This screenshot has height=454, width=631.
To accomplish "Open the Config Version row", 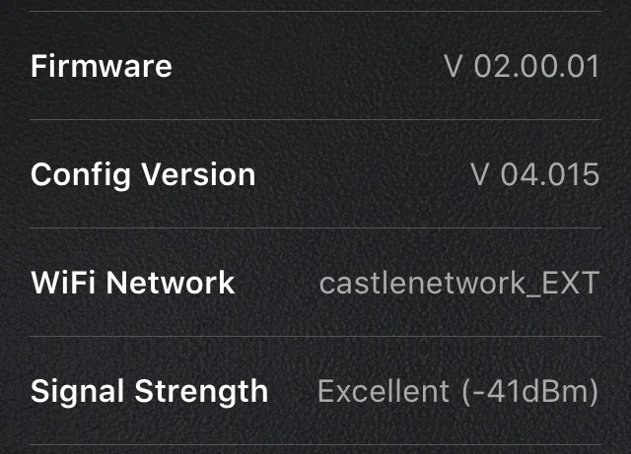I will click(x=315, y=173).
